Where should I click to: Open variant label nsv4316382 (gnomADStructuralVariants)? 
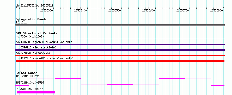[45, 42]
